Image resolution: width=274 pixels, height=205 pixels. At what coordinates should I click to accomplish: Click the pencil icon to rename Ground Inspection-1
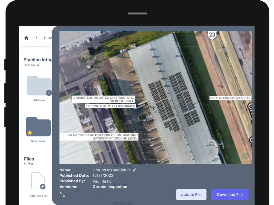click(134, 170)
